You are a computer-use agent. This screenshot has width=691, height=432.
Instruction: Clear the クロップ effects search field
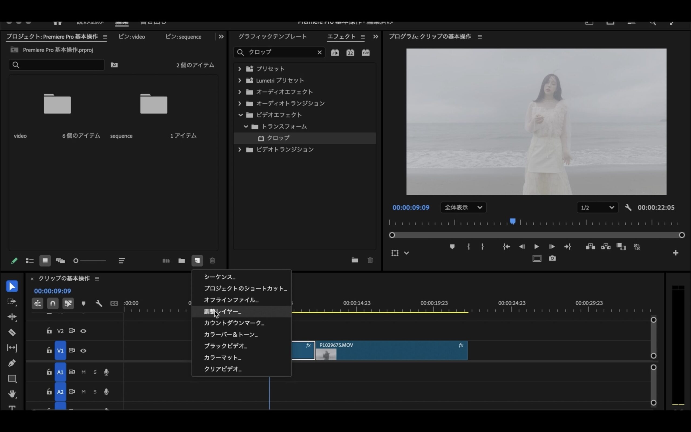tap(320, 52)
